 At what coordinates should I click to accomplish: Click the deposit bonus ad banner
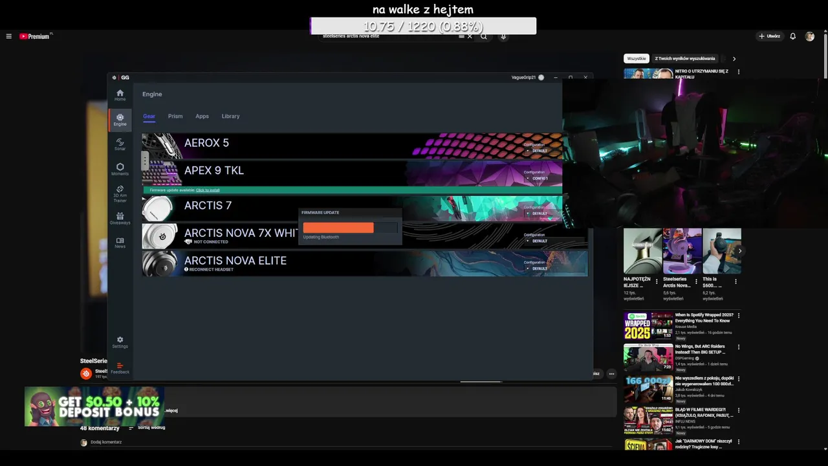tap(94, 406)
